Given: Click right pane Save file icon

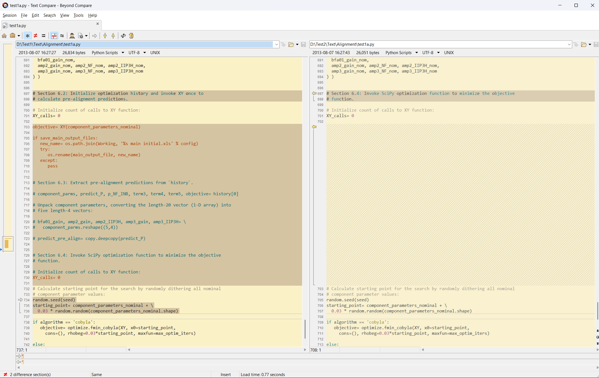Looking at the screenshot, I should click(x=596, y=44).
